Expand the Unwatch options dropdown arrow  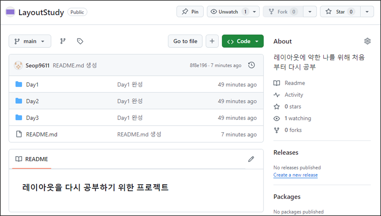[254, 12]
